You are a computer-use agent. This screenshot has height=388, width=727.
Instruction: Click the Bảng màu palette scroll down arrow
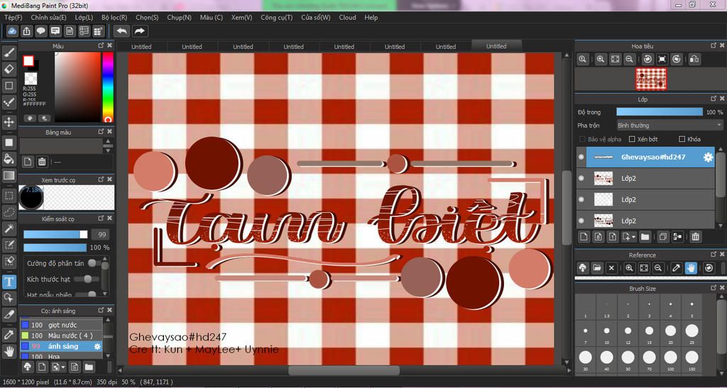click(108, 150)
